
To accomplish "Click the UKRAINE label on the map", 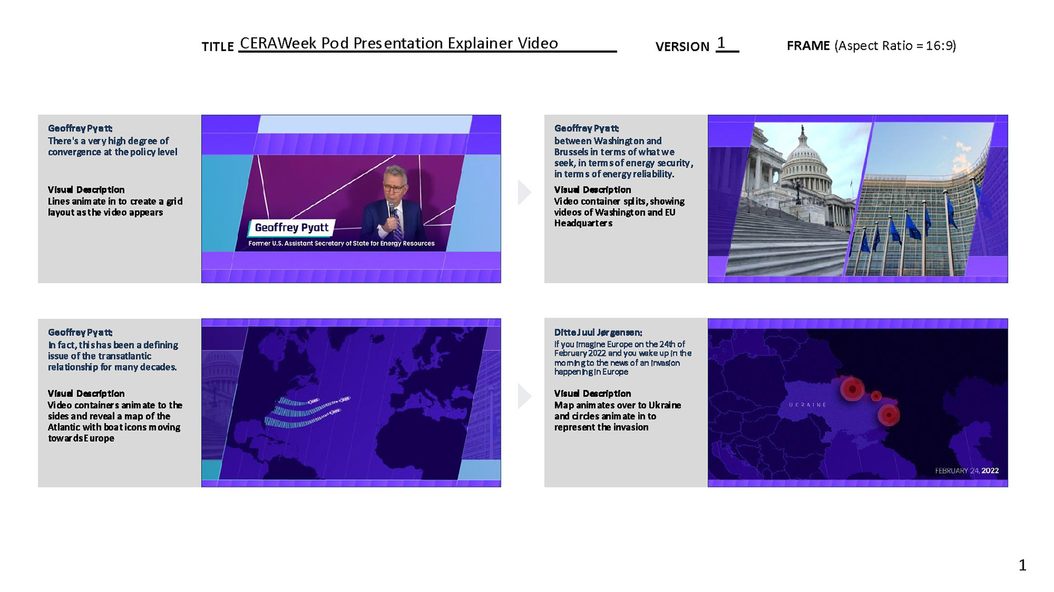I will click(808, 405).
